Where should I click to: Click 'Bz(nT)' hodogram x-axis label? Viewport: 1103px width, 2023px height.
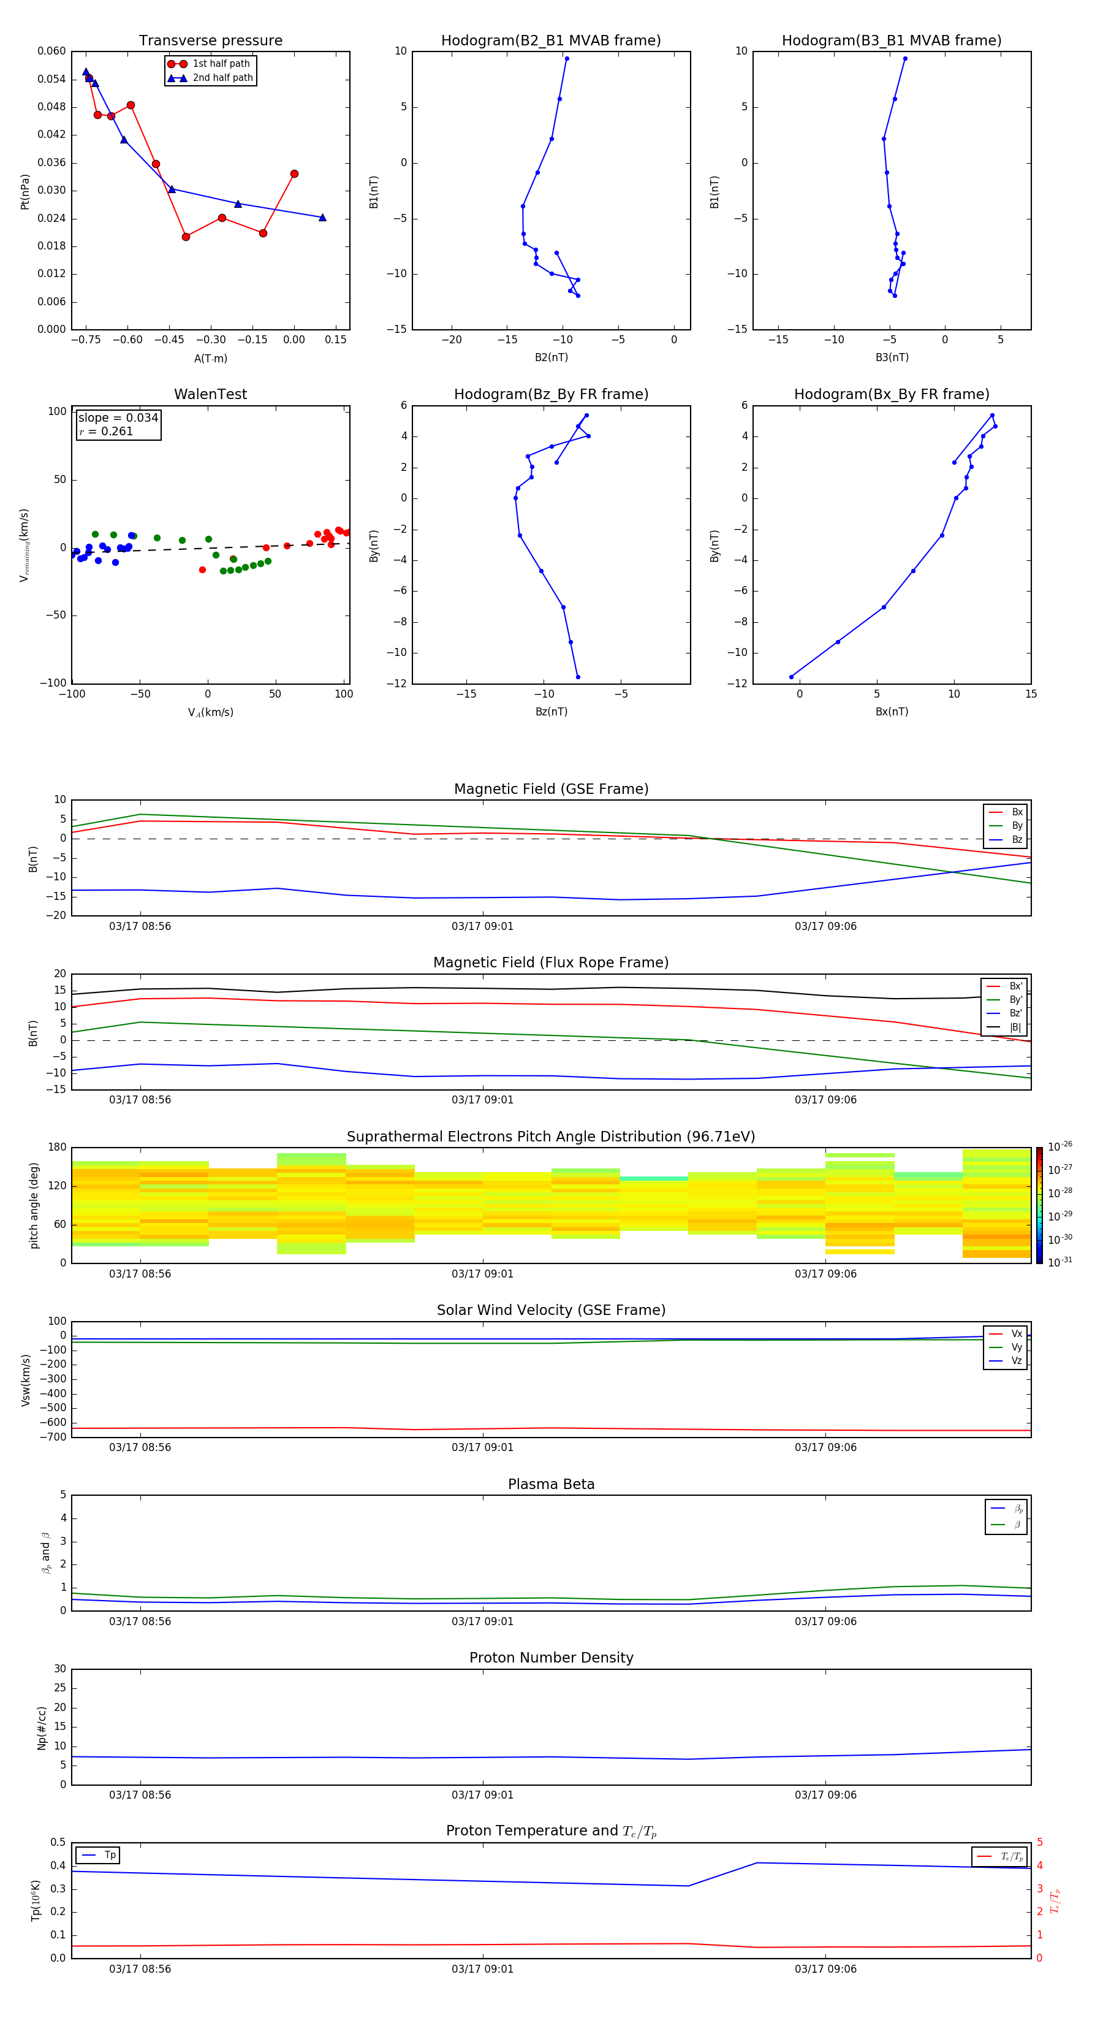coord(551,712)
